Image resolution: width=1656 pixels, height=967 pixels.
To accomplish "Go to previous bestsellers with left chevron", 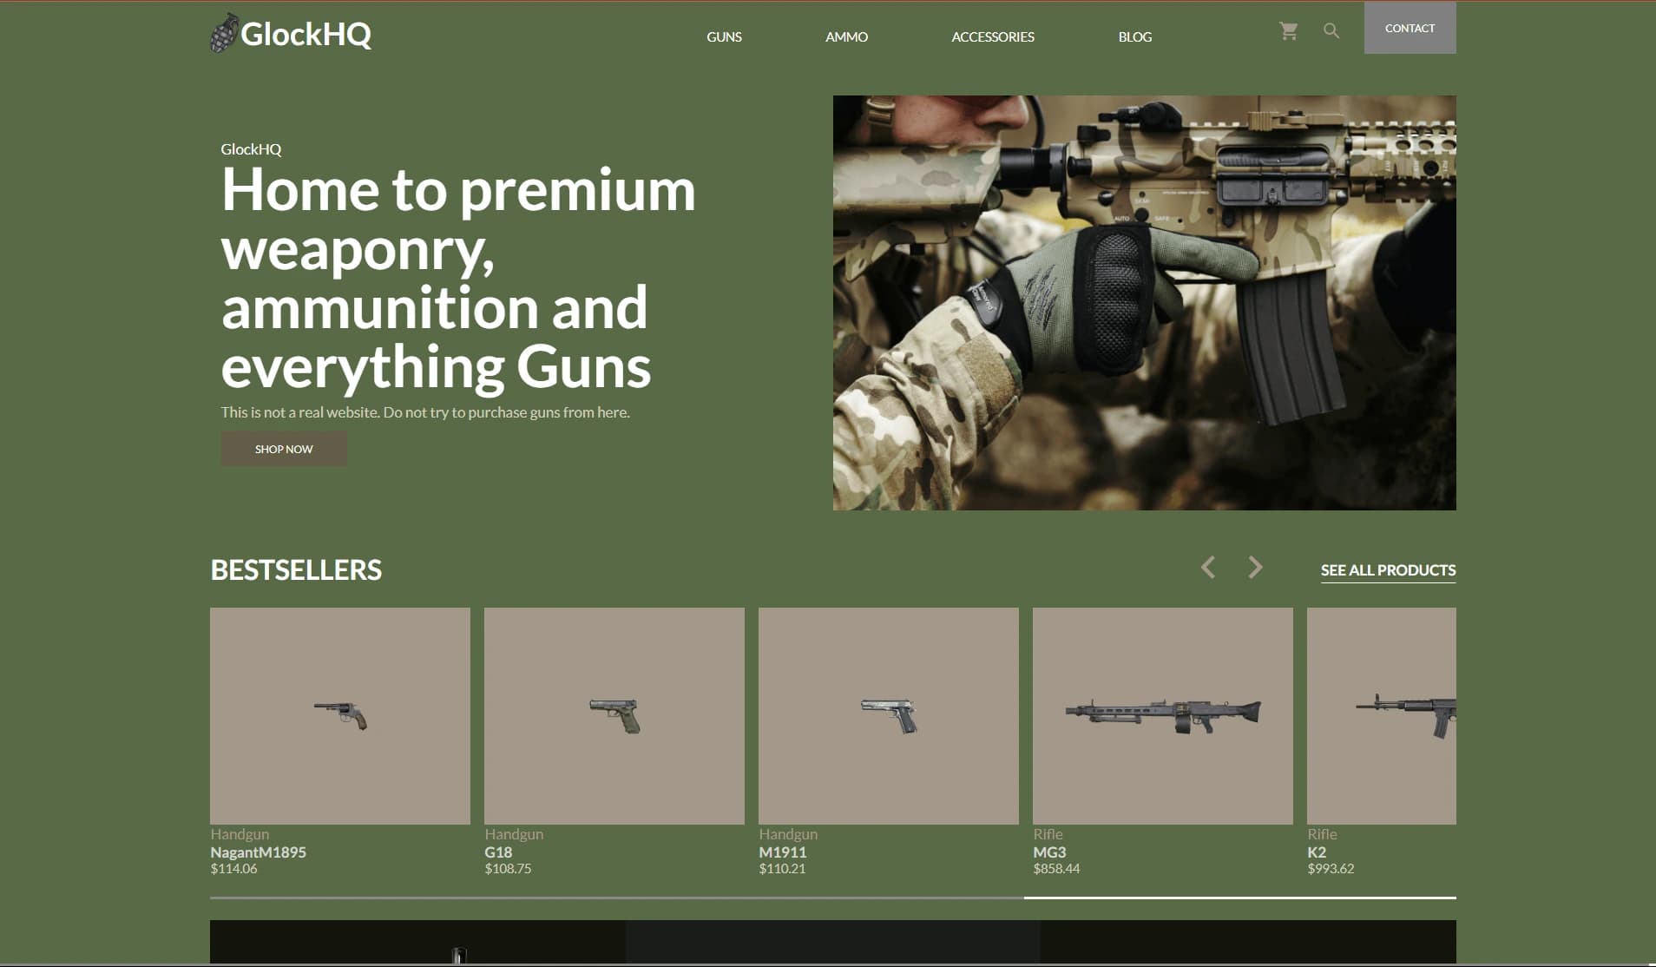I will coord(1208,567).
